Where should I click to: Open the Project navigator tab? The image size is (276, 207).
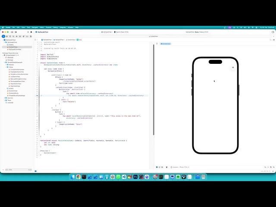3,36
